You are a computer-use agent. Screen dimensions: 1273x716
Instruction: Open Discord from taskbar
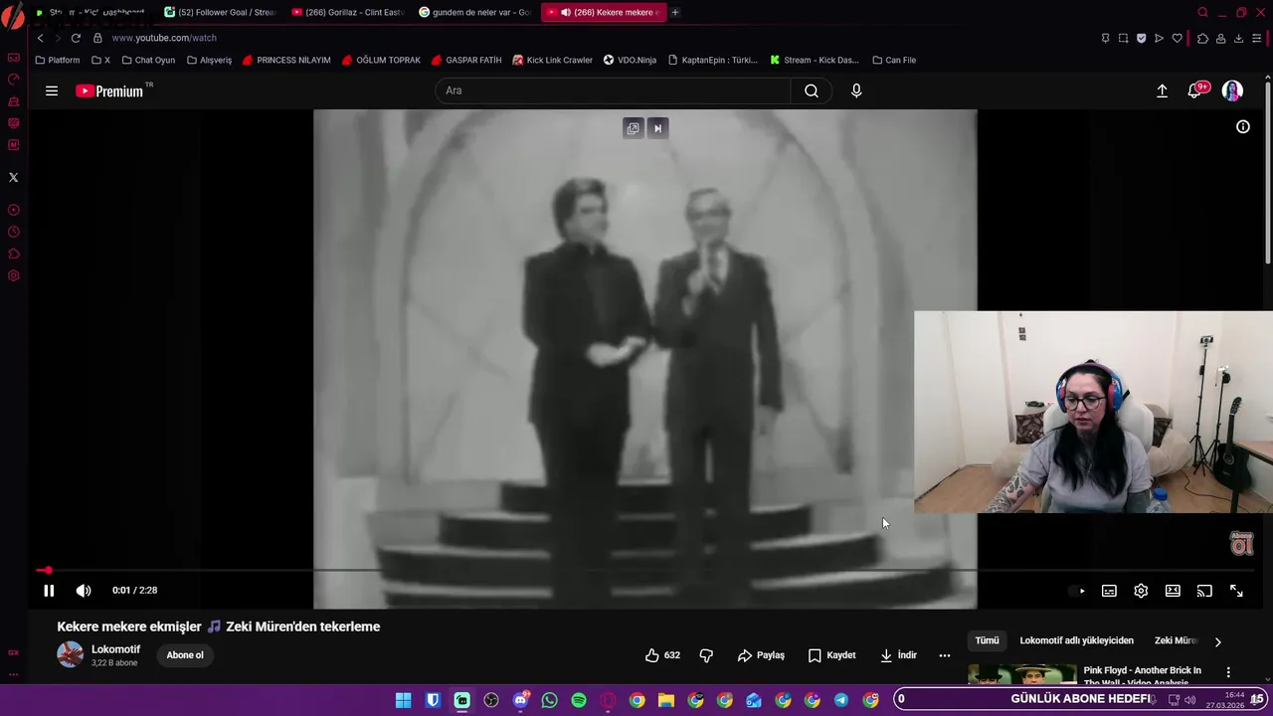[520, 700]
